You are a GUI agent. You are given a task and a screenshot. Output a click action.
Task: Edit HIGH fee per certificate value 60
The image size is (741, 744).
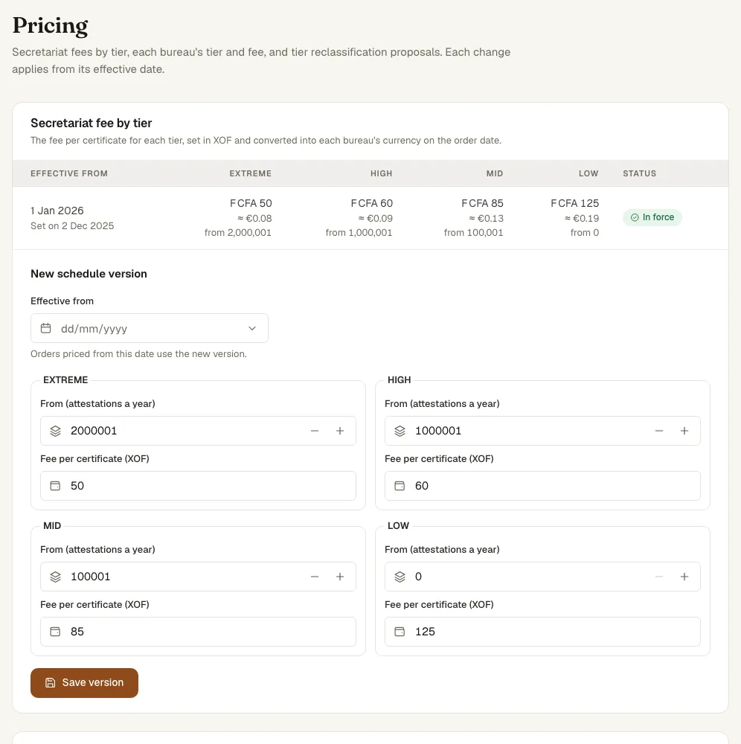[542, 486]
